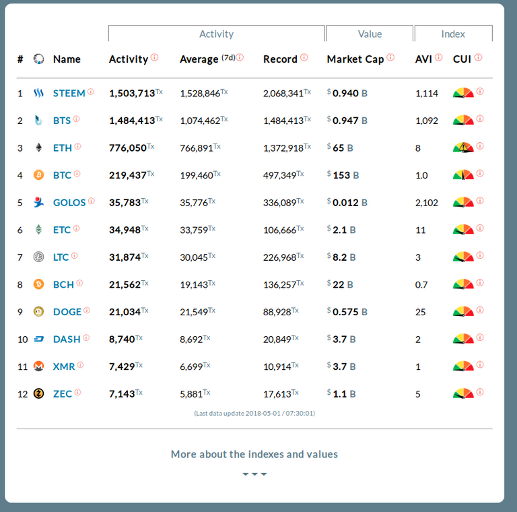Open the GOLOS coin link
The width and height of the screenshot is (517, 512).
[69, 203]
